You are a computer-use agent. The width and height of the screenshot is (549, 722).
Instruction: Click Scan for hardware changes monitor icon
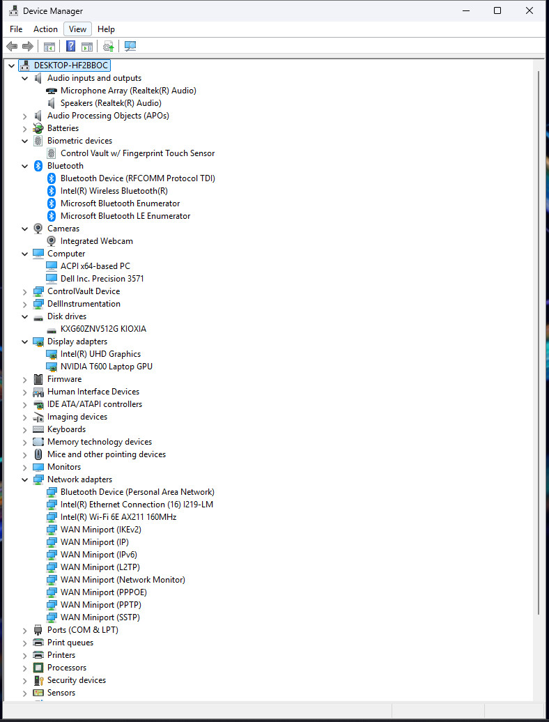(x=130, y=46)
